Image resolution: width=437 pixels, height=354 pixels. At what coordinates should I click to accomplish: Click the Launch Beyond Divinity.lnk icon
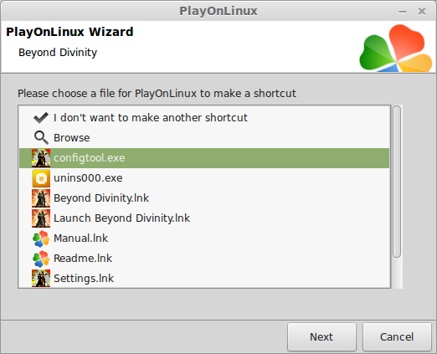point(41,218)
